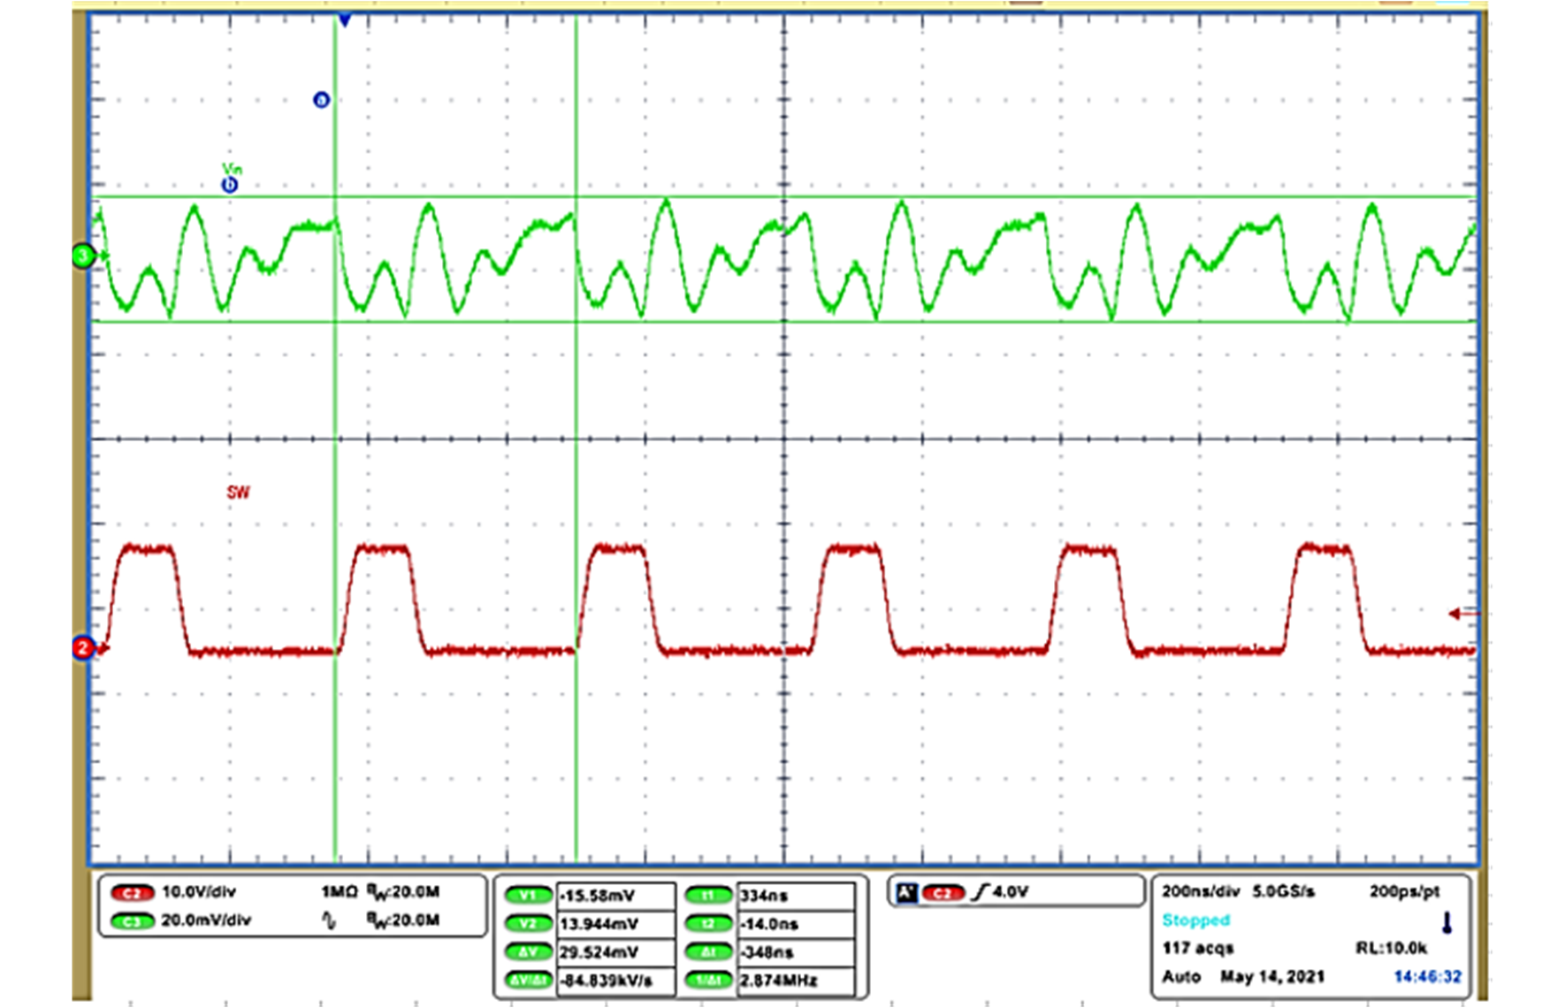This screenshot has height=1008, width=1565.
Task: Click the blue trigger position marker at top
Action: click(x=345, y=19)
